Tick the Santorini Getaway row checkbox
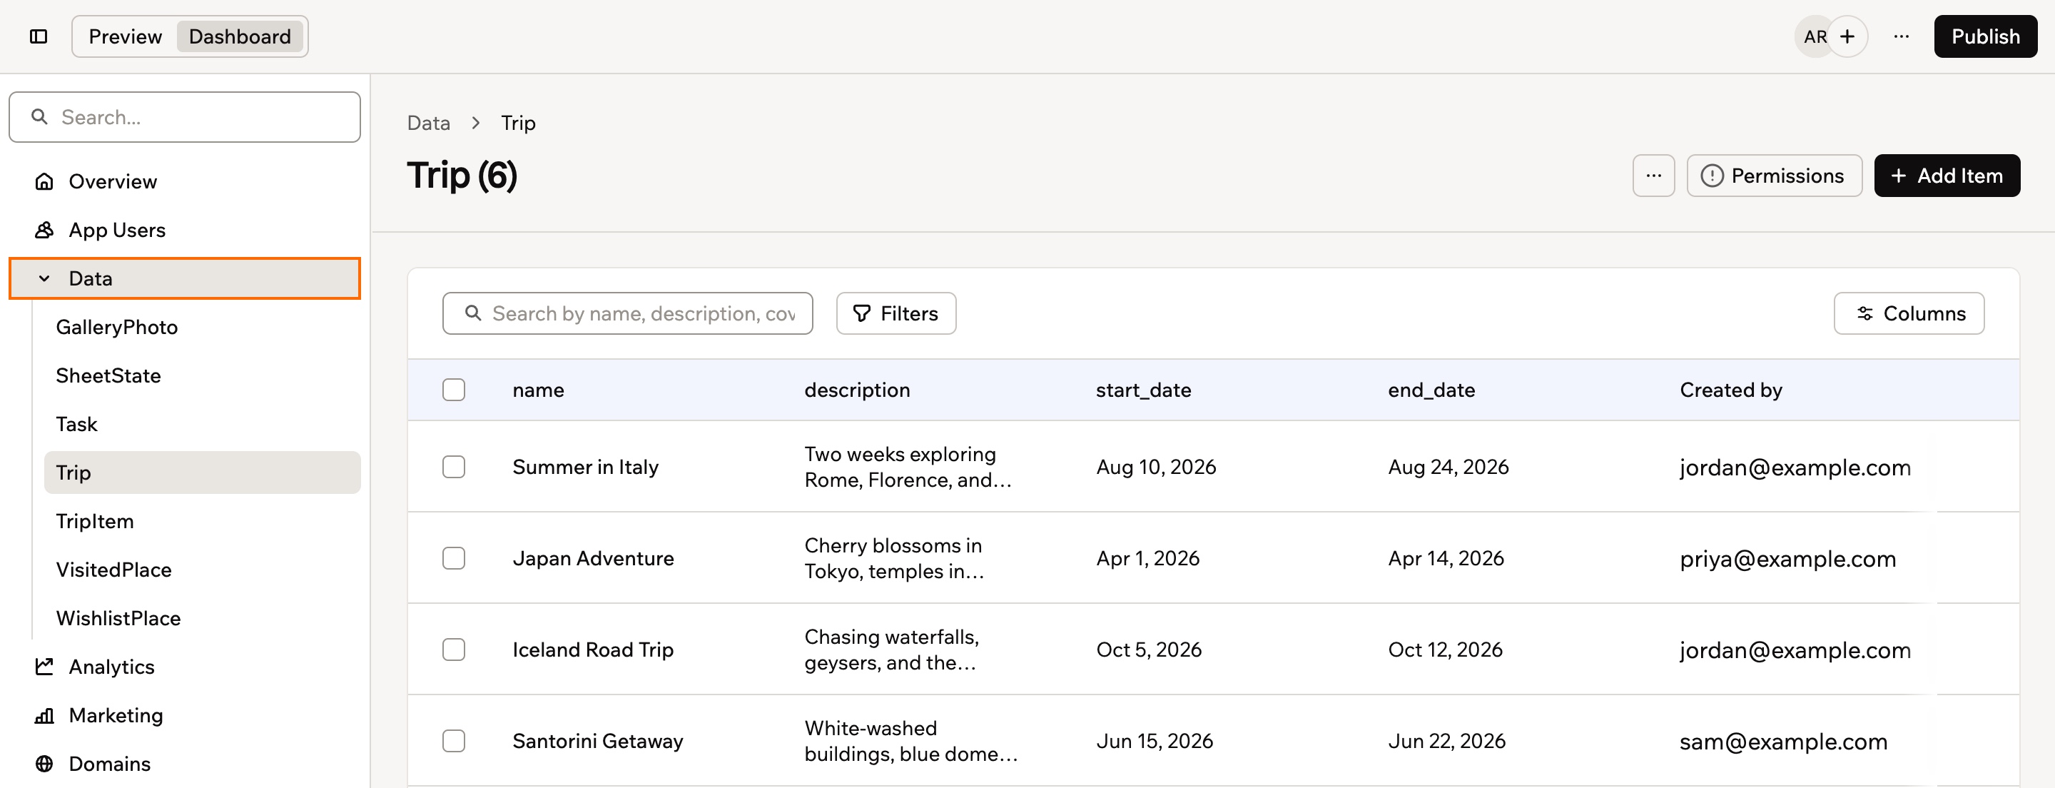 454,741
